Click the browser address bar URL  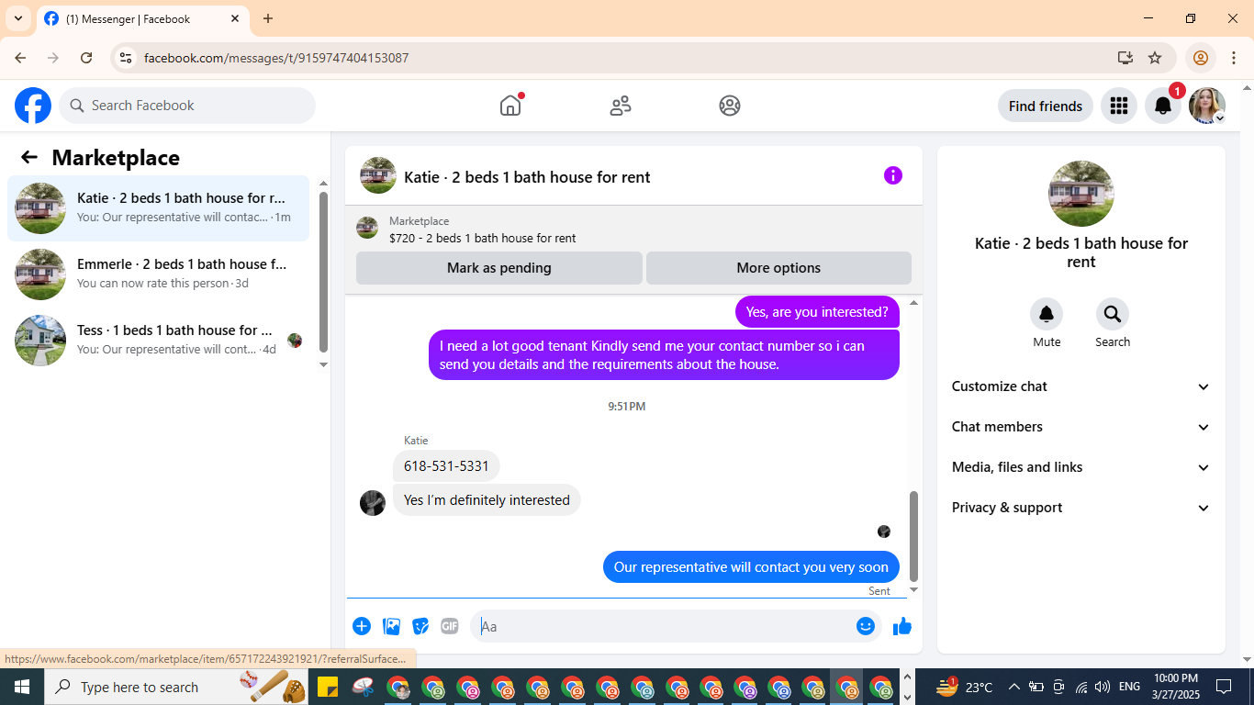coord(276,58)
